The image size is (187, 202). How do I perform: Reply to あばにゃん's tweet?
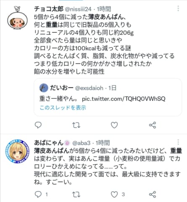(x=38, y=194)
